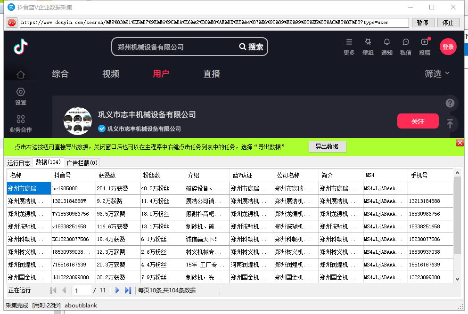Click the URL address field

[214, 23]
